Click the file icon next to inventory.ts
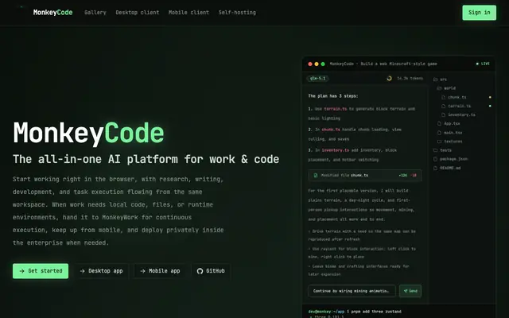 pyautogui.click(x=444, y=114)
